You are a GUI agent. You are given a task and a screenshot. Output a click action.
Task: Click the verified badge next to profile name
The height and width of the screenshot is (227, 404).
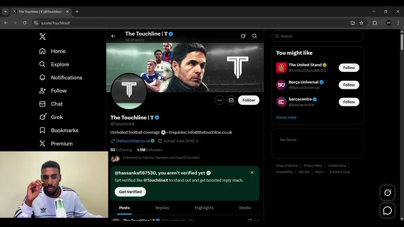point(157,118)
